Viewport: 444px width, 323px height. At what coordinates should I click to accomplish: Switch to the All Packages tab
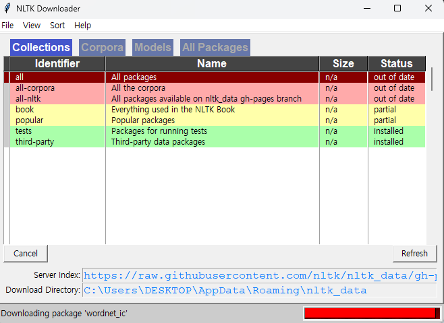(x=215, y=47)
